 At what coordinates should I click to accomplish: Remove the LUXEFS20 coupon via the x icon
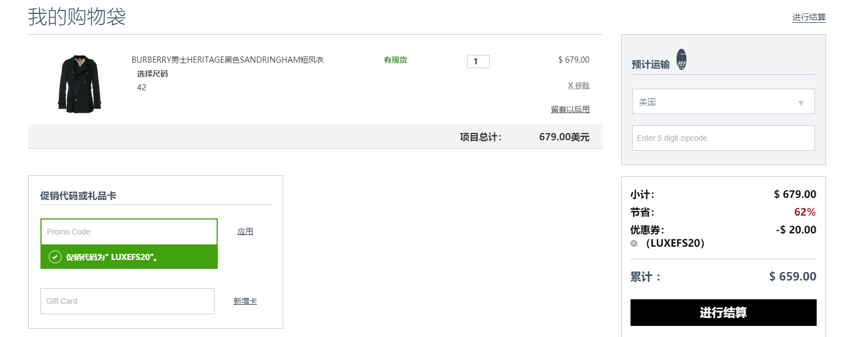(634, 243)
